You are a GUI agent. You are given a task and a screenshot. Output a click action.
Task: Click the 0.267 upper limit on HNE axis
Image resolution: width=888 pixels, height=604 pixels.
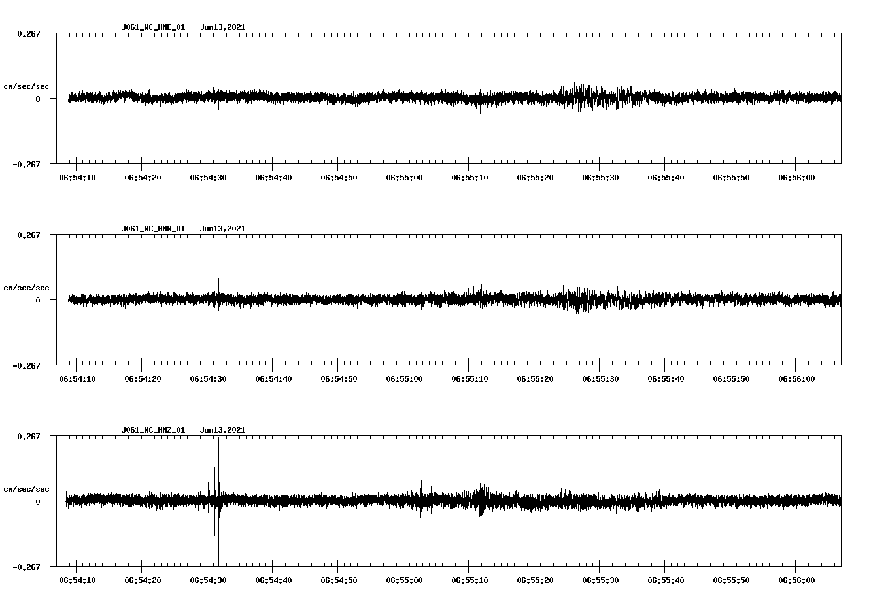point(28,33)
